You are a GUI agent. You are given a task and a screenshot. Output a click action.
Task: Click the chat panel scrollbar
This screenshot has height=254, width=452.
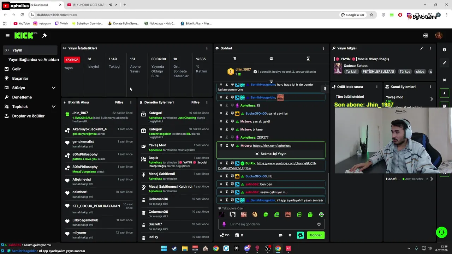click(329, 188)
